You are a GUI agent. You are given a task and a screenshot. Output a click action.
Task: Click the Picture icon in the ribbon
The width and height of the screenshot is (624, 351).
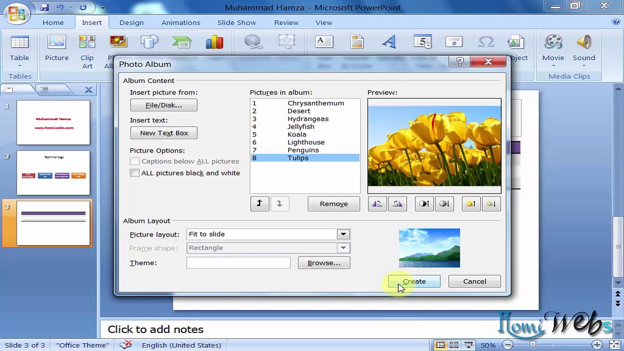[57, 43]
